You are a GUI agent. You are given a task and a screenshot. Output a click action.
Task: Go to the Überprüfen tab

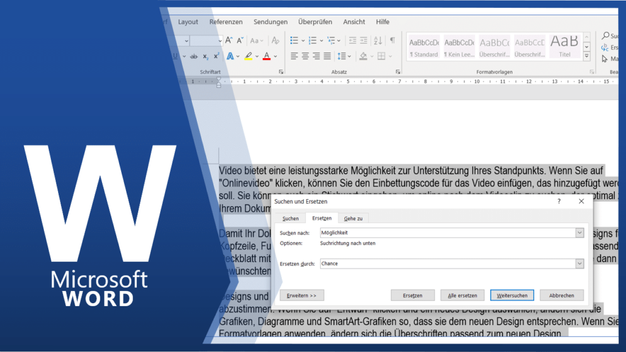[315, 22]
